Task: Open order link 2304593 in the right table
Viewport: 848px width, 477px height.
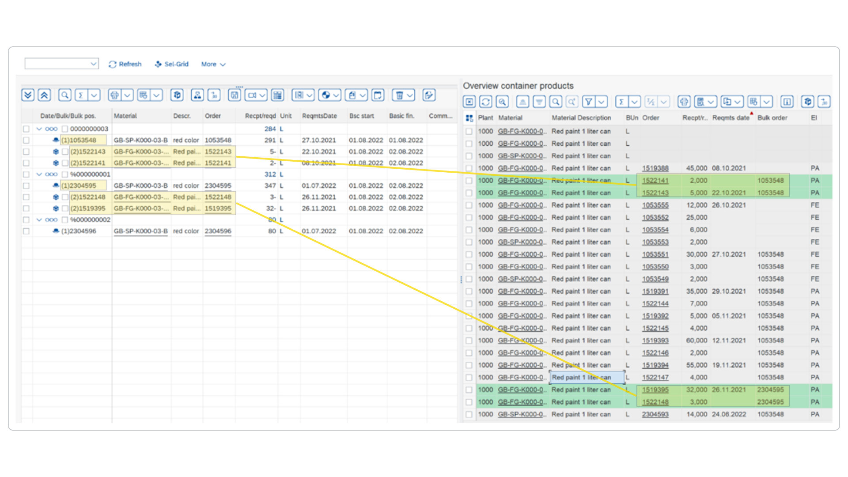Action: tap(656, 414)
